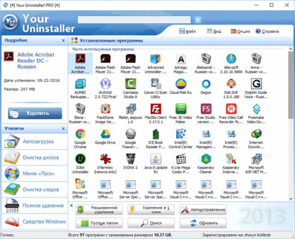Click Автоисправление button
Image resolution: width=295 pixels, height=239 pixels.
pyautogui.click(x=203, y=210)
